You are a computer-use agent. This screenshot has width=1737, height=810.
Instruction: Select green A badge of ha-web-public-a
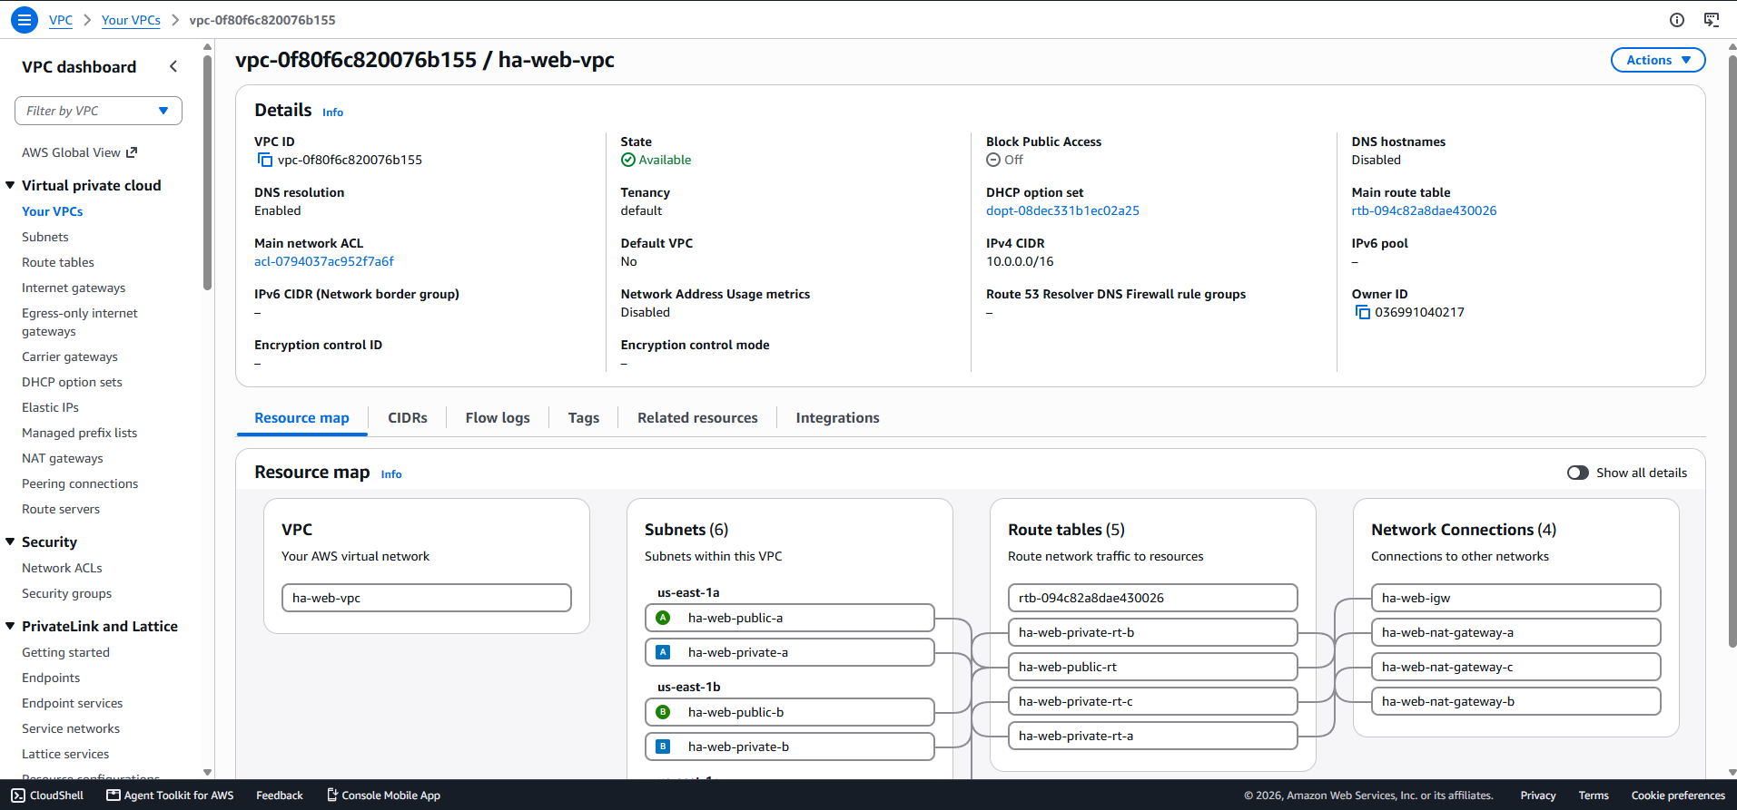663,618
